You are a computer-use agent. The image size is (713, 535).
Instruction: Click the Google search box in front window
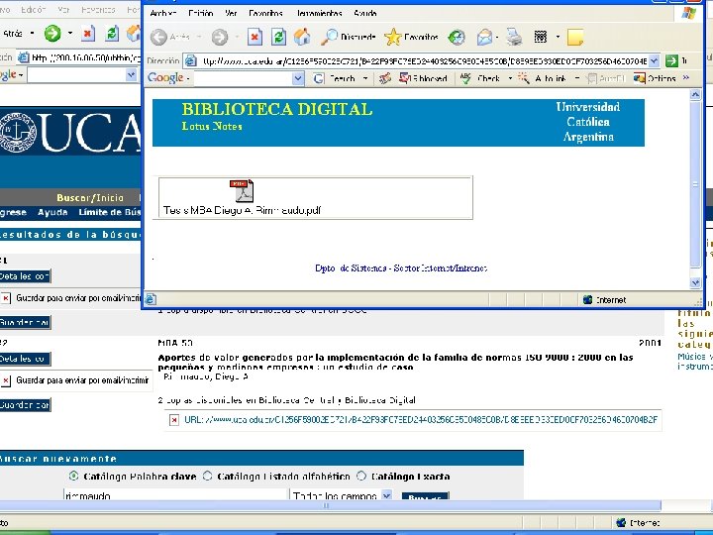point(244,78)
